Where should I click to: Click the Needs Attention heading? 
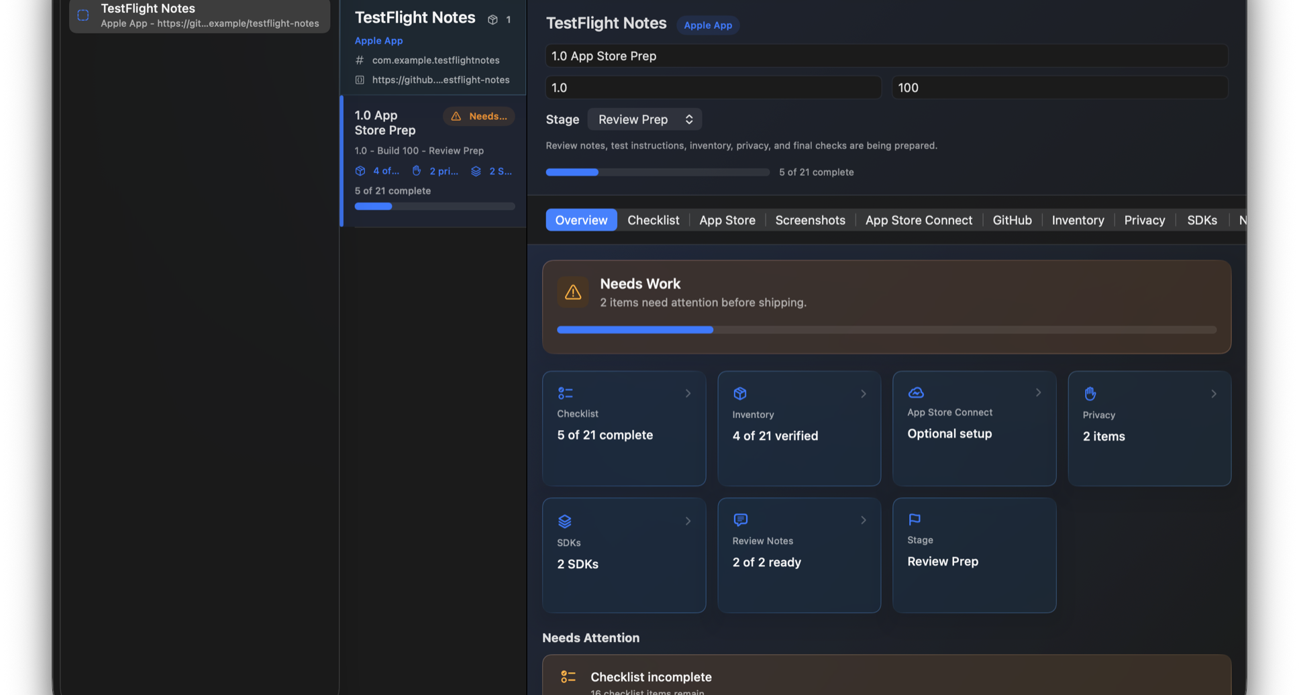591,638
